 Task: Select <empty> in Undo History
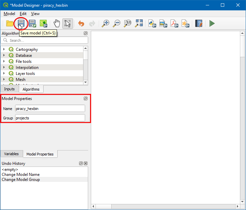44,170
